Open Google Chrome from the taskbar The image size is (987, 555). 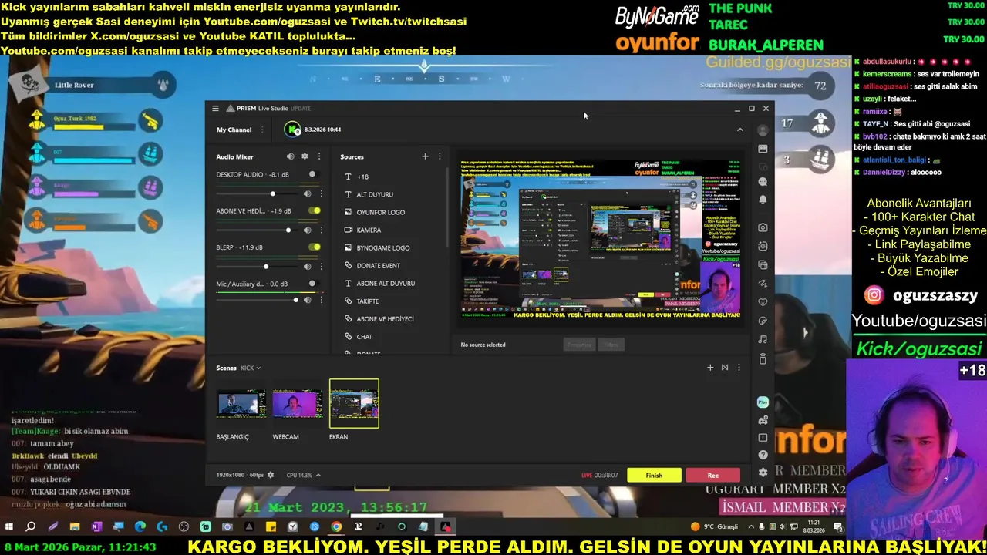pos(336,527)
